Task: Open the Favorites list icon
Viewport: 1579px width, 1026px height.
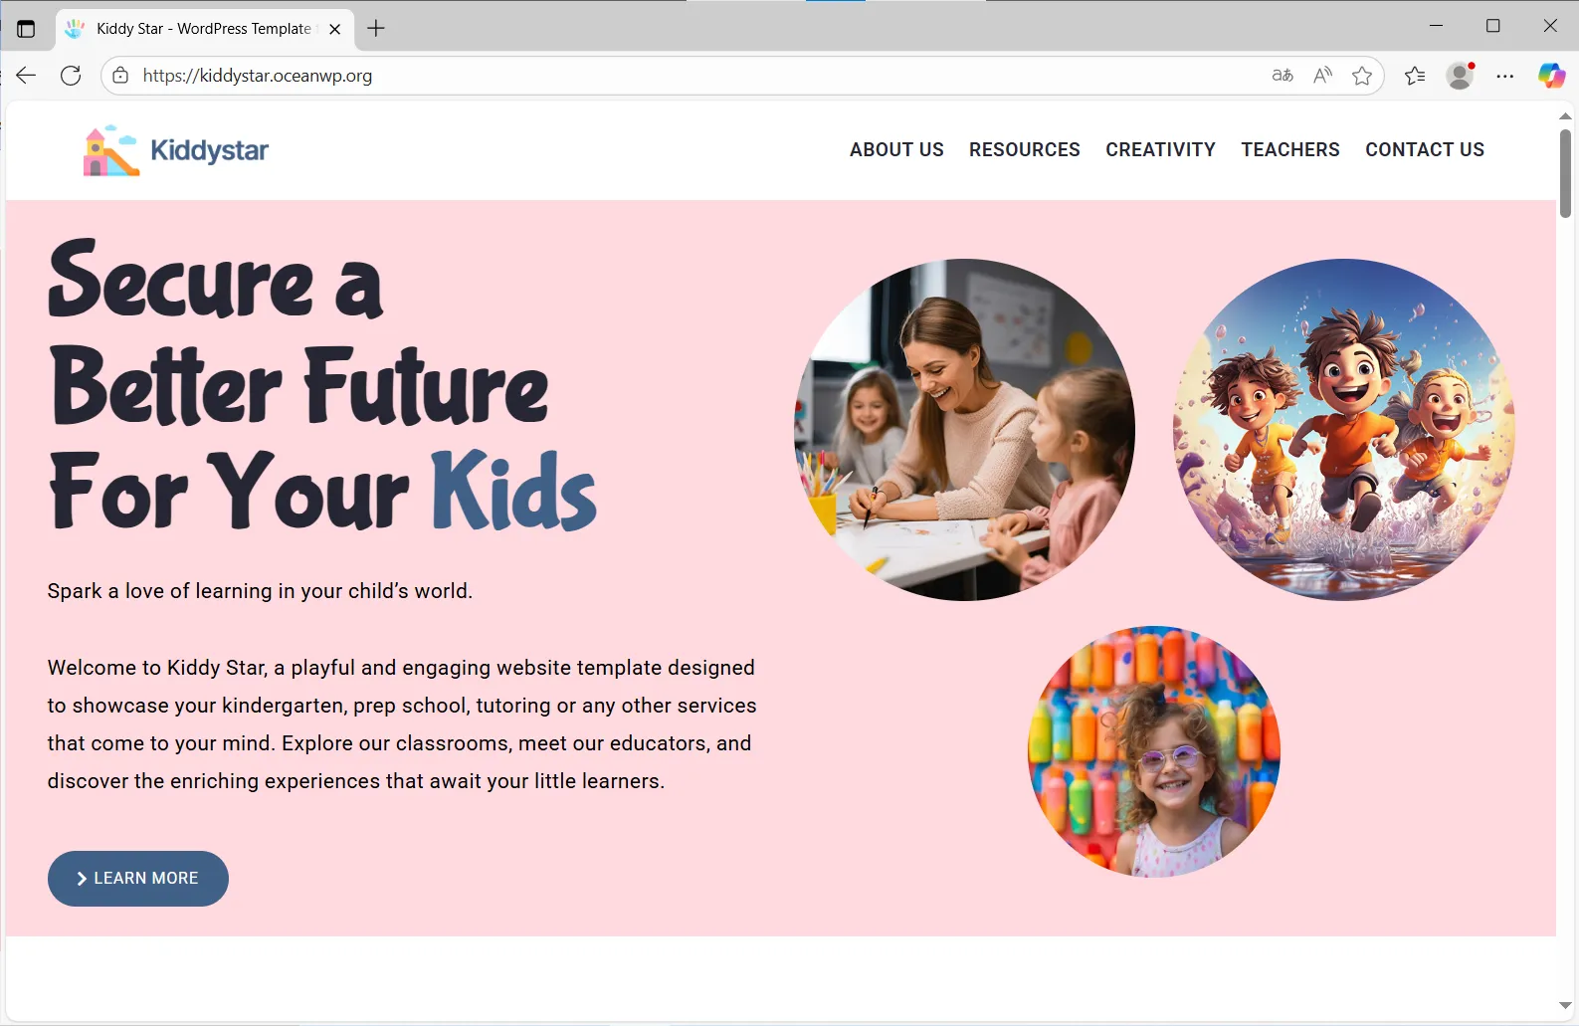Action: click(1415, 76)
